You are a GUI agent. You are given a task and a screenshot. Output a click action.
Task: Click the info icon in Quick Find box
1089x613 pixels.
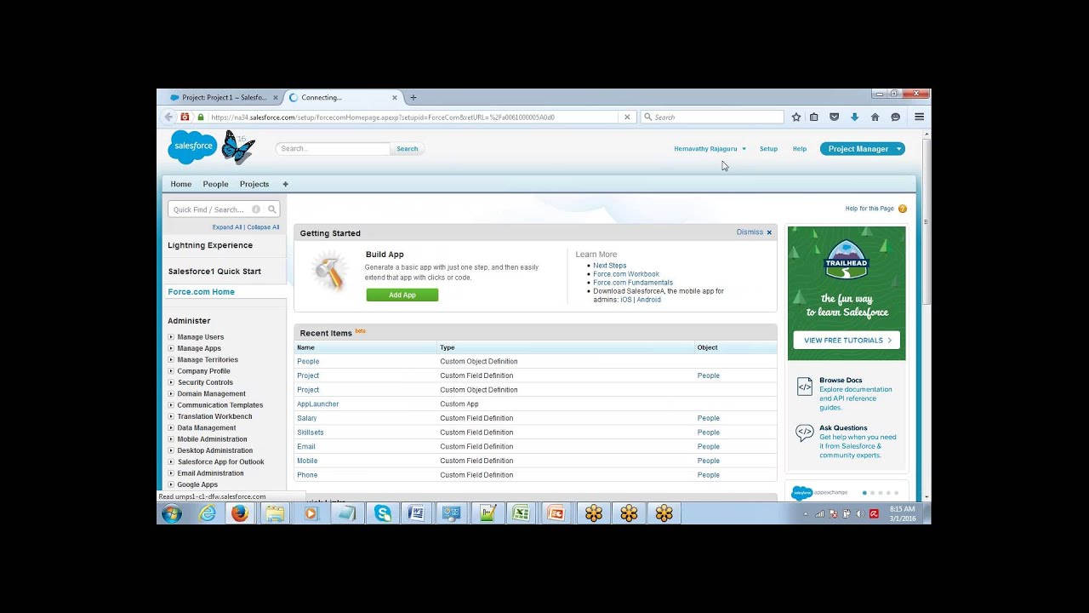point(256,209)
